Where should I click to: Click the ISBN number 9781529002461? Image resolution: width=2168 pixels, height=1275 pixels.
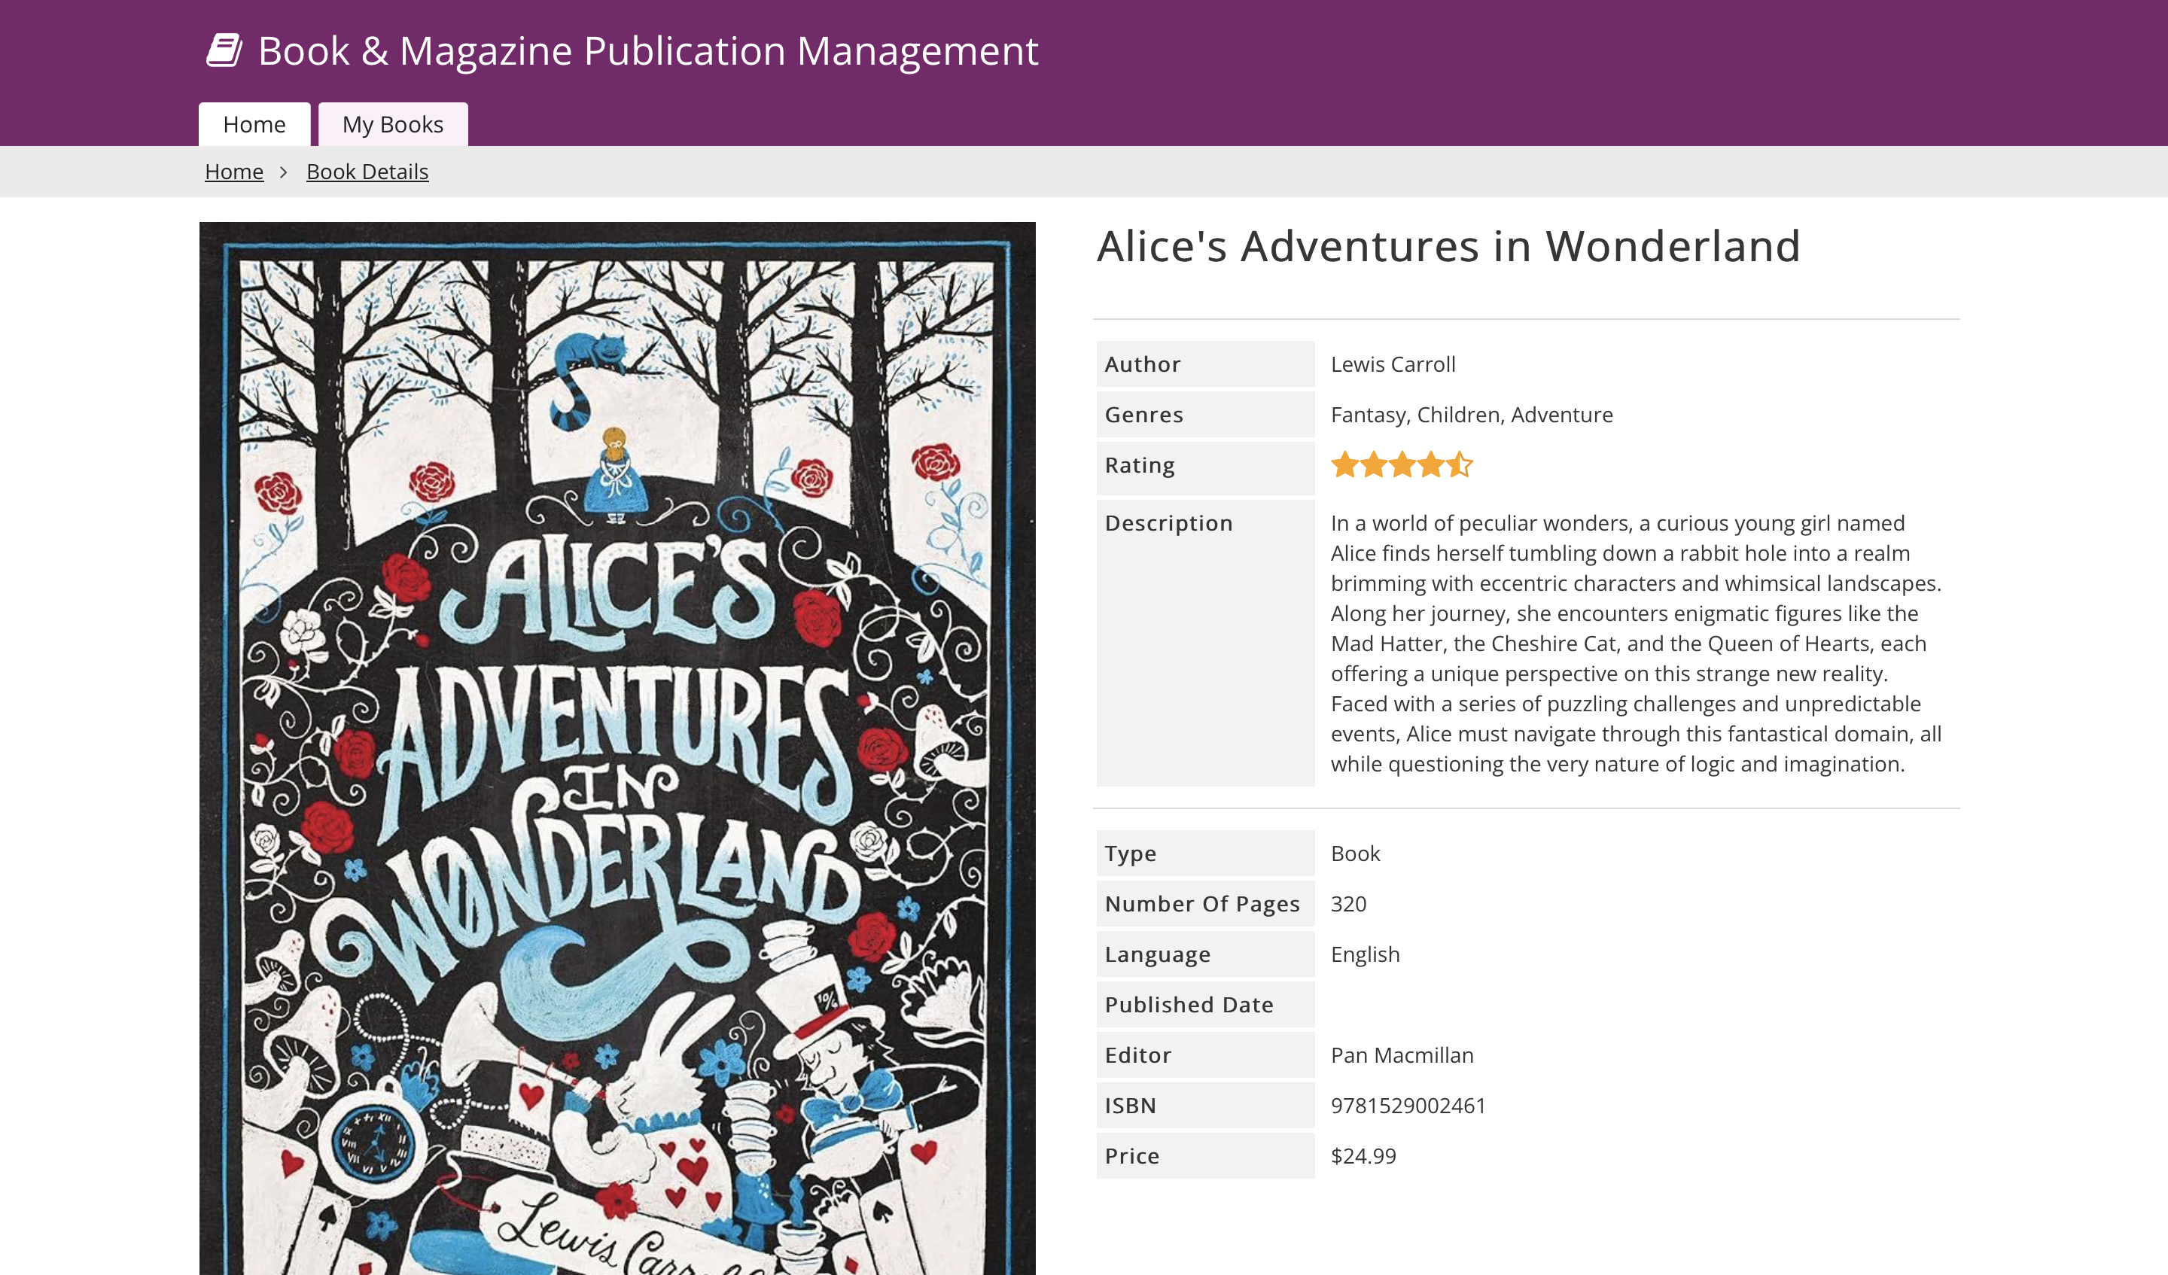tap(1408, 1106)
